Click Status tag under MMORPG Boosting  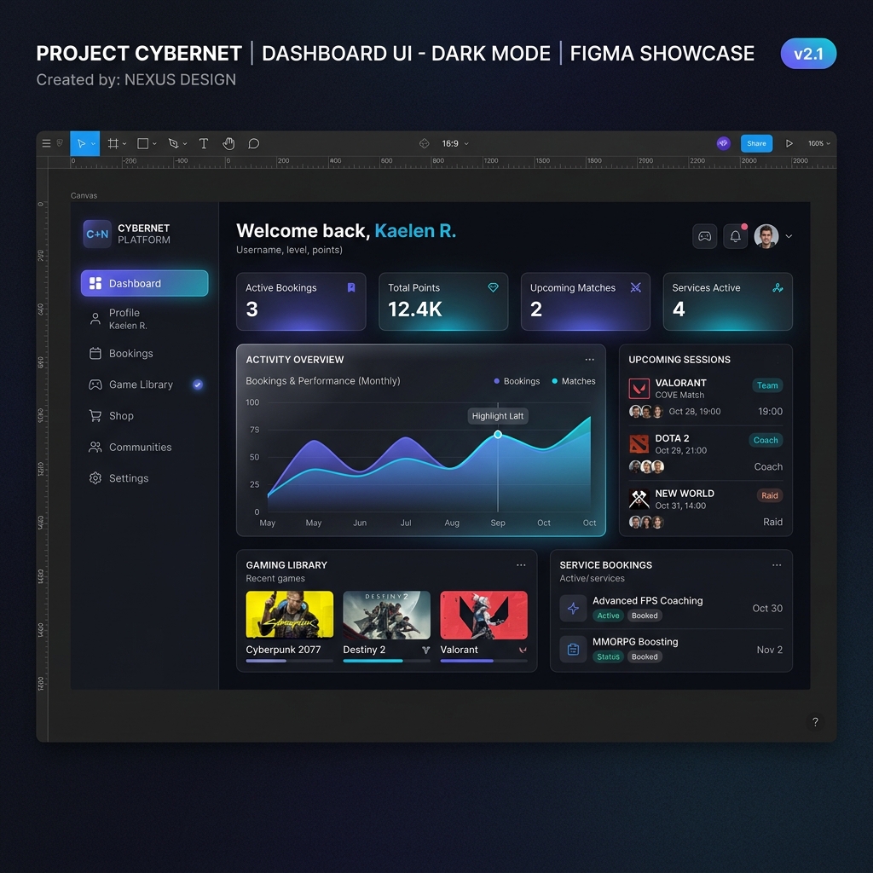pos(608,657)
